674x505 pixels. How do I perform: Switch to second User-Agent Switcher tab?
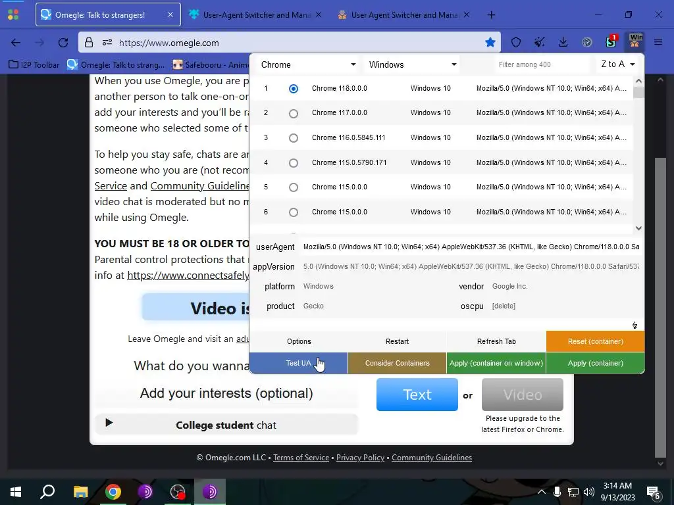coord(256,14)
